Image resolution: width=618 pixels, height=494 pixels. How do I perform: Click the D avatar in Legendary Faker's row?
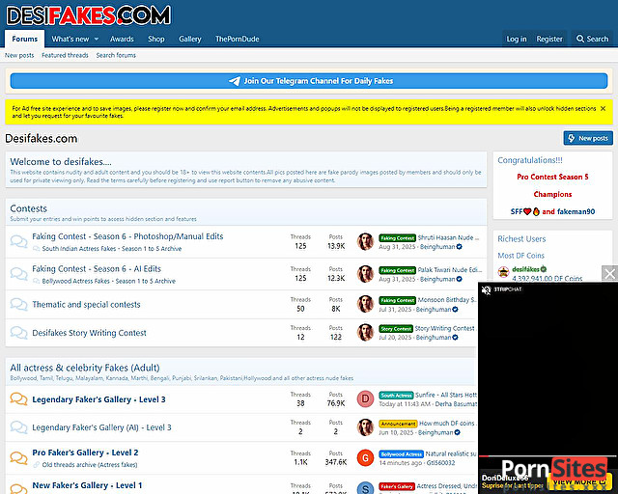pos(365,398)
